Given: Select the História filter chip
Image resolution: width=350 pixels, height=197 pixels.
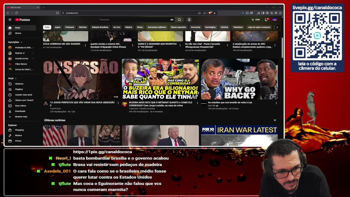Looking at the screenshot, I should (224, 27).
